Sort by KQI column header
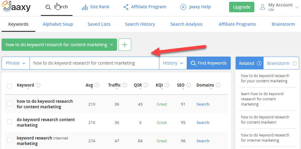Viewport: 301px width, 149px height. click(x=159, y=85)
